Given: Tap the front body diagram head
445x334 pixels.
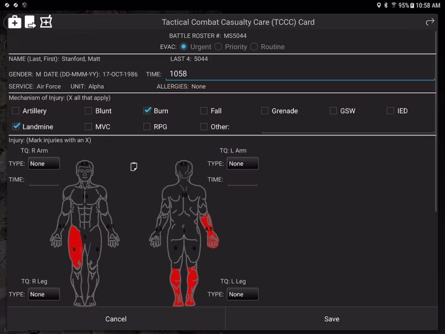Looking at the screenshot, I should 85,169.
